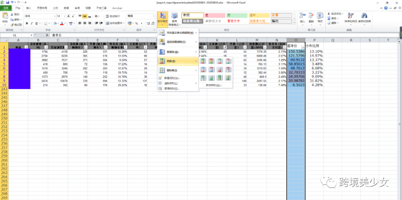Toggle Italic formatting
The image size is (402, 200).
click(x=31, y=23)
